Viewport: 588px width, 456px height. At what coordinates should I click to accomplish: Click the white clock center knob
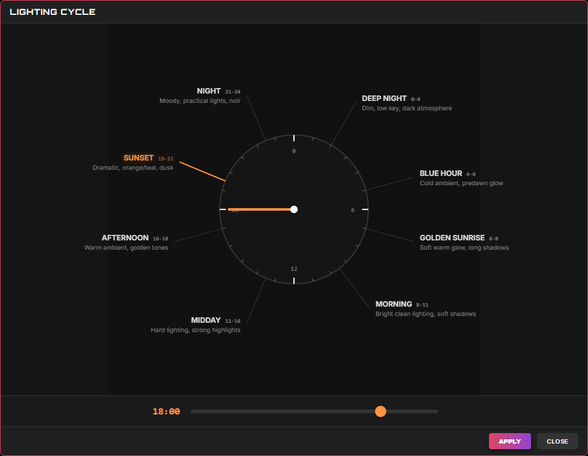pyautogui.click(x=294, y=209)
